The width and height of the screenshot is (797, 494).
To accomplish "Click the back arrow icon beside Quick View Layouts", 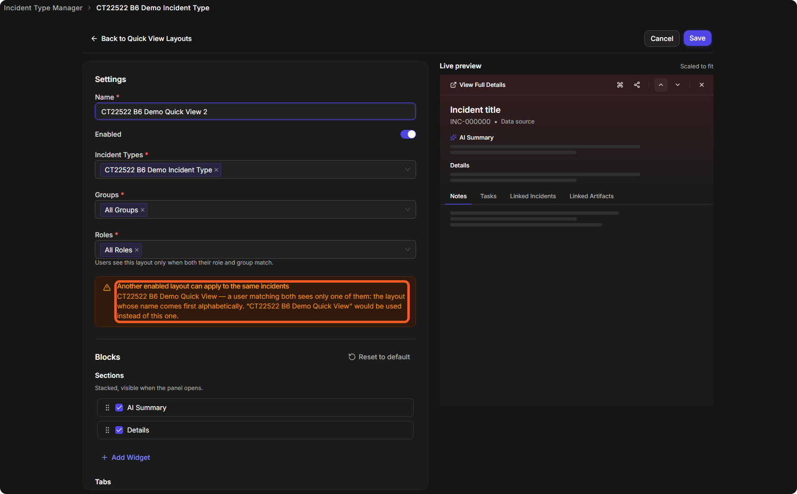I will [94, 39].
